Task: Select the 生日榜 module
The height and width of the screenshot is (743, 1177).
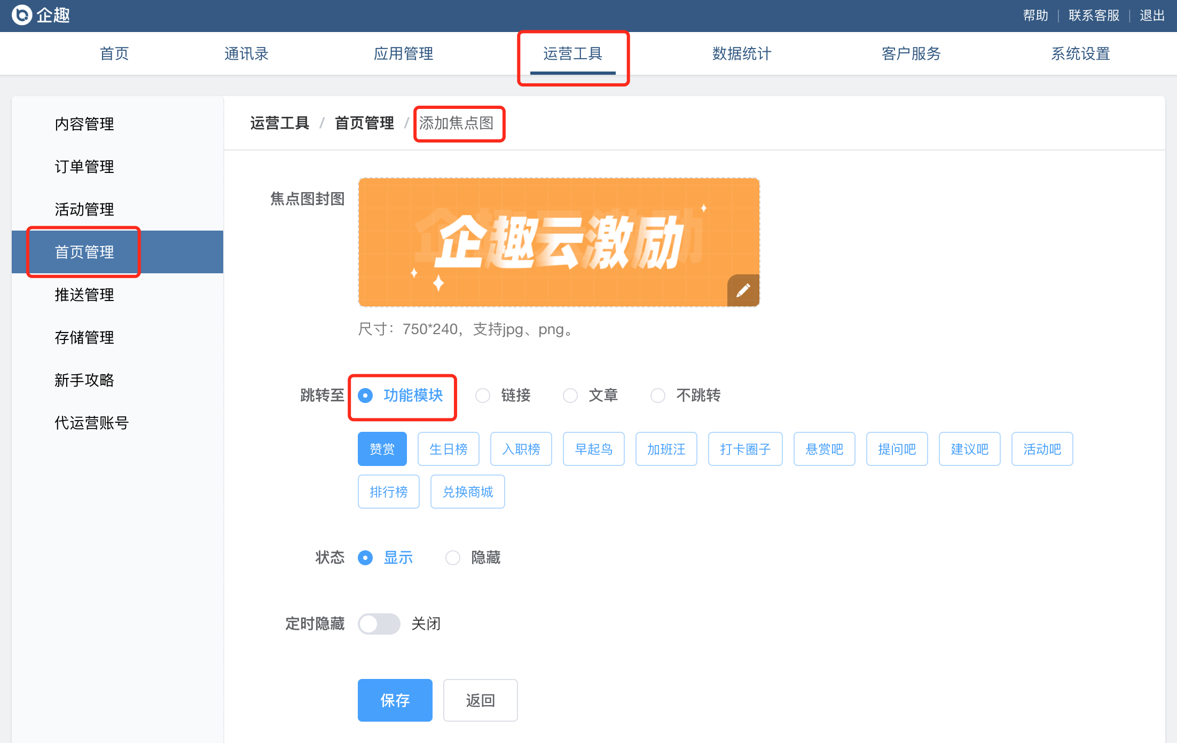Action: 449,449
